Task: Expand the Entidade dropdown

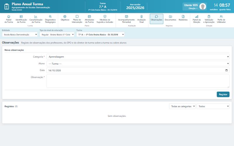Action: (20, 34)
